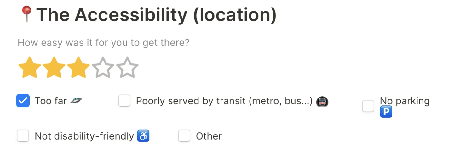Click the metro train emoji

[x=322, y=101]
